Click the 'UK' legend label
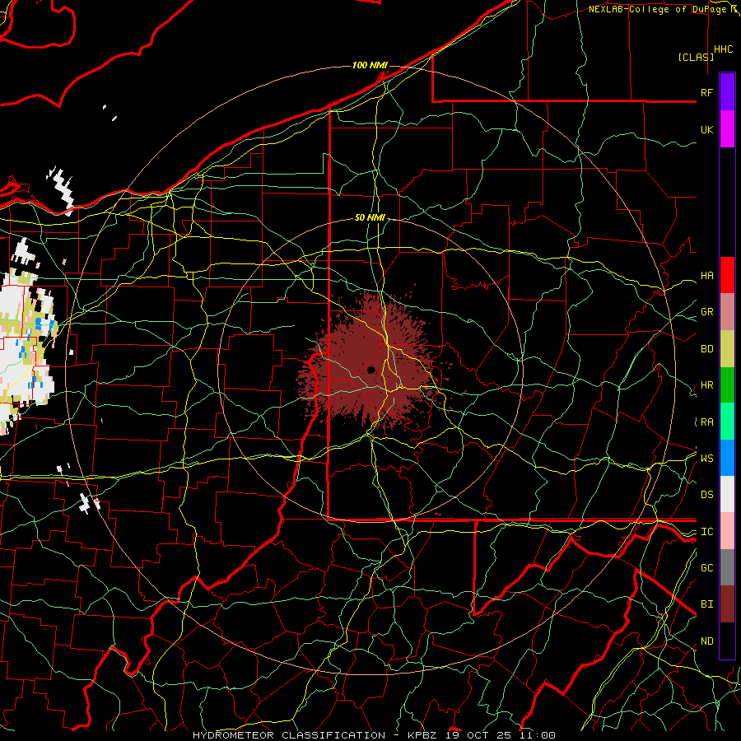 [x=706, y=129]
